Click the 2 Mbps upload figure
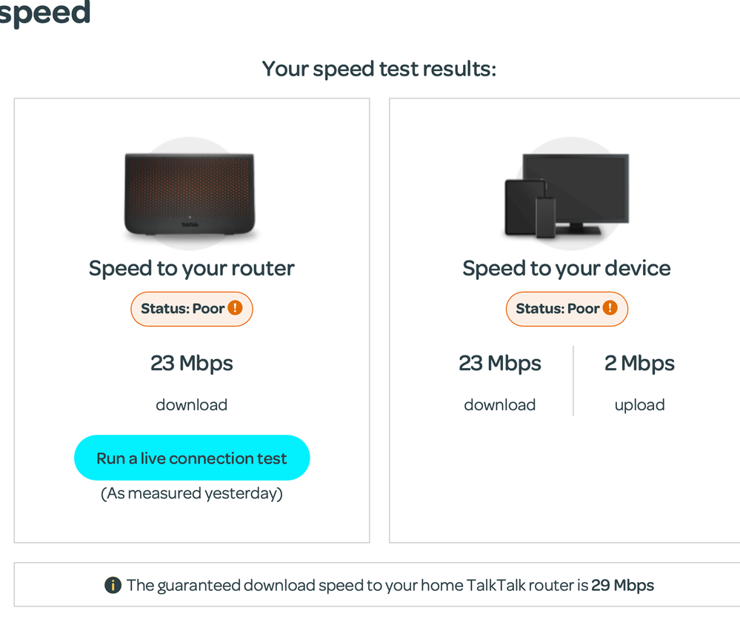The height and width of the screenshot is (622, 740). pyautogui.click(x=639, y=363)
